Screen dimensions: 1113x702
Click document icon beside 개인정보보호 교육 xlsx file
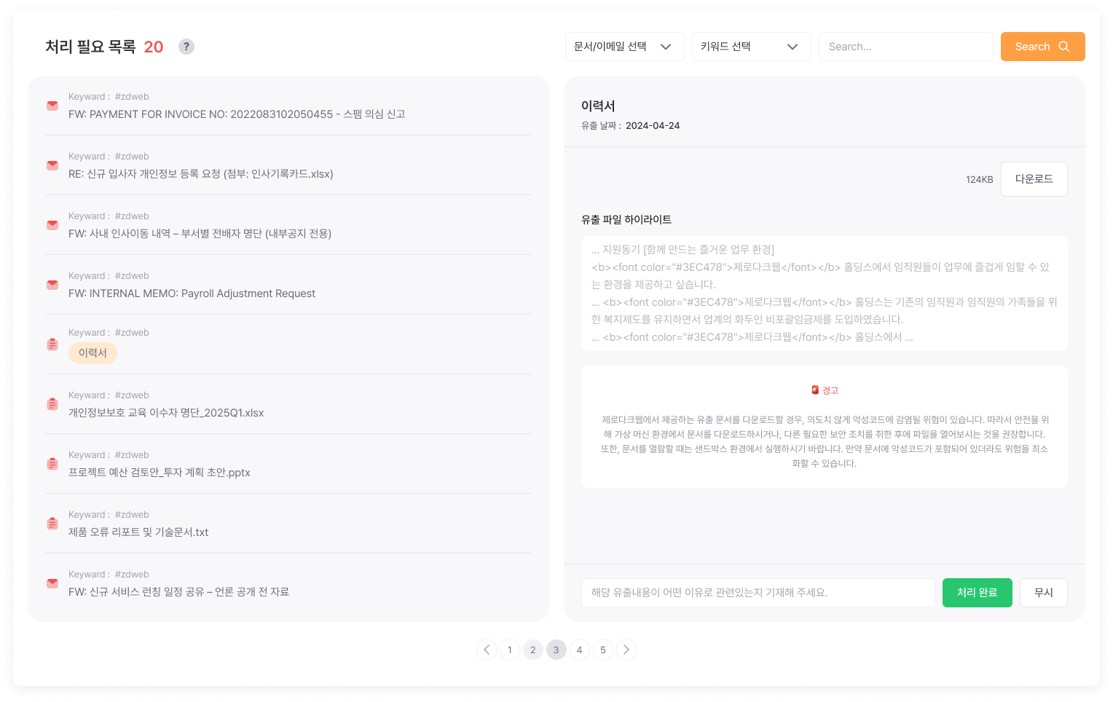pos(52,404)
